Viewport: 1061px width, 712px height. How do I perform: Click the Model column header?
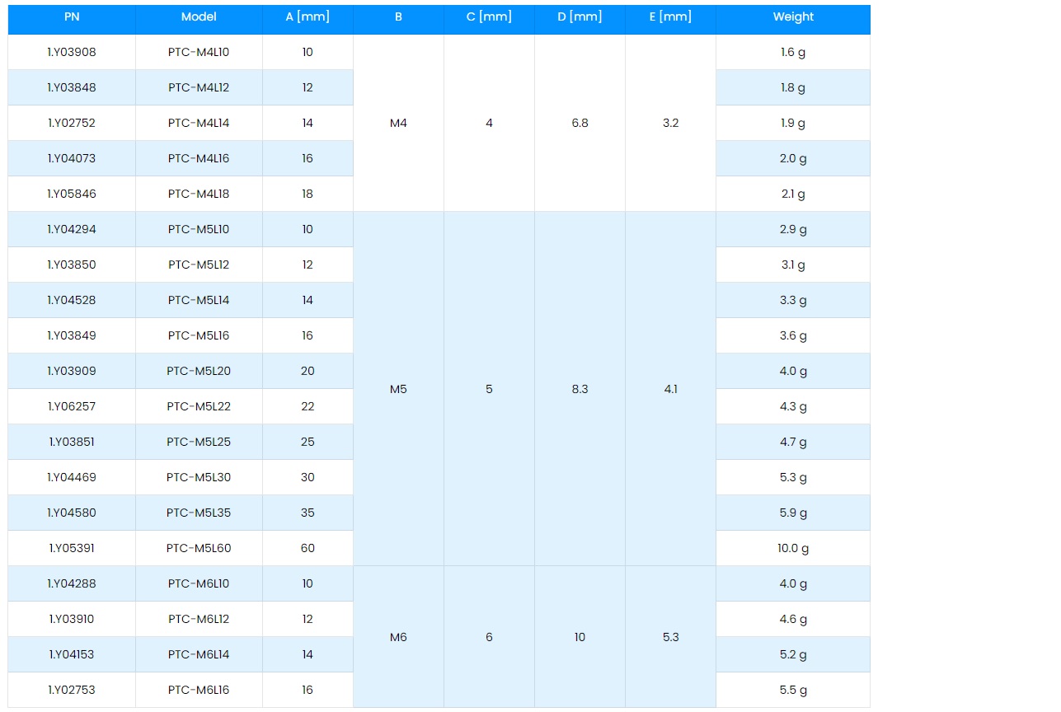coord(199,17)
